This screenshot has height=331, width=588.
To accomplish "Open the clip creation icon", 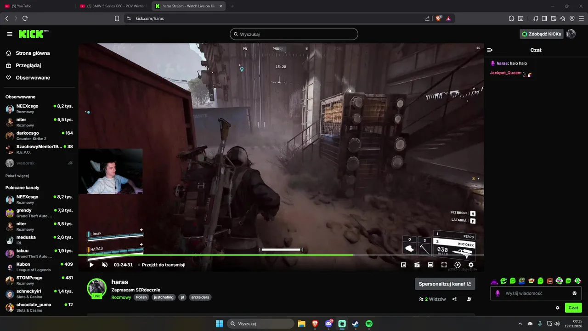I will point(417,265).
